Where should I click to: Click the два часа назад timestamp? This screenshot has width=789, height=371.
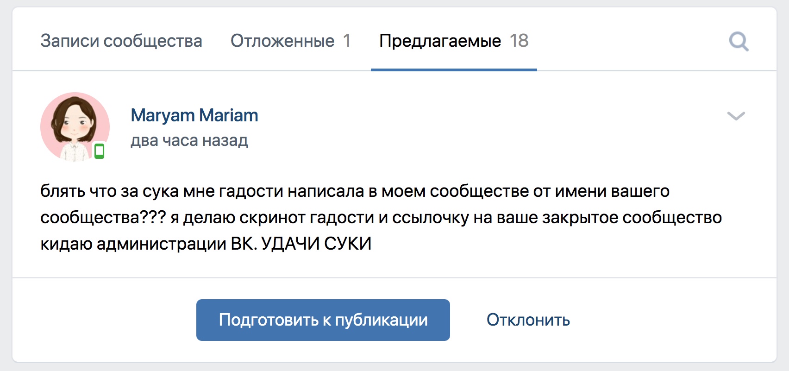coord(189,140)
